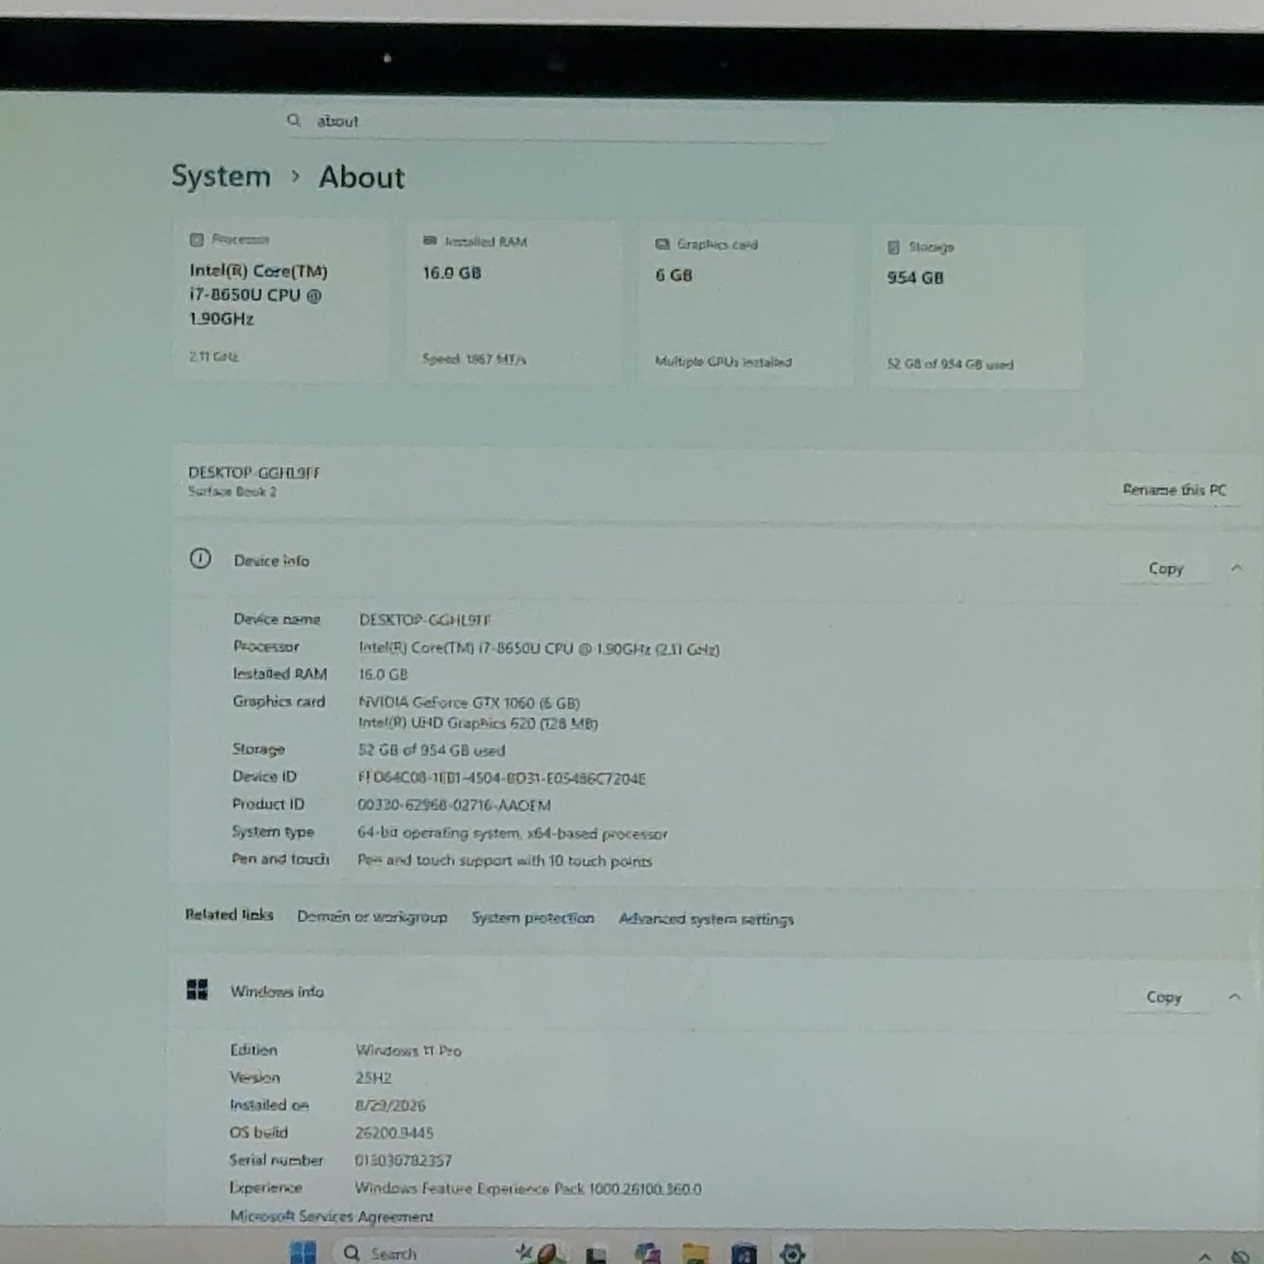Click the "2.11 GHz" speed in the Processor card

pos(213,356)
